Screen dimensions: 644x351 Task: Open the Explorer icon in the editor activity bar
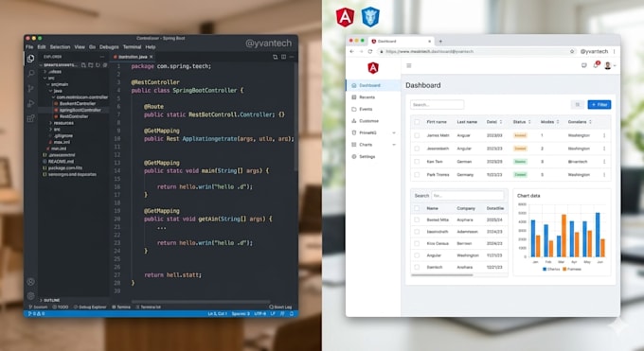30,59
